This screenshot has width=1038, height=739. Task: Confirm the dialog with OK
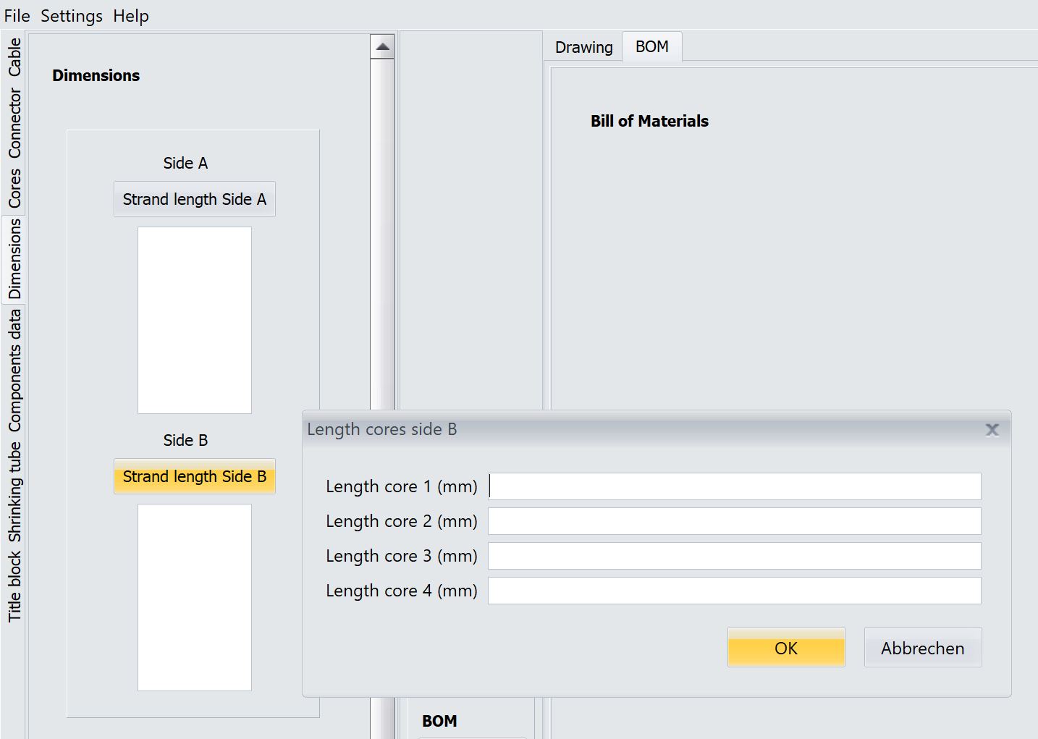point(785,648)
